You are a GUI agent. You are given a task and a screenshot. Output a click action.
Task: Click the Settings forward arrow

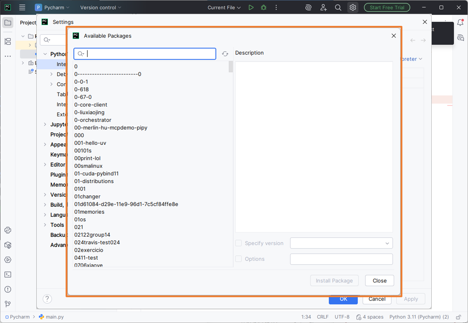tap(423, 40)
